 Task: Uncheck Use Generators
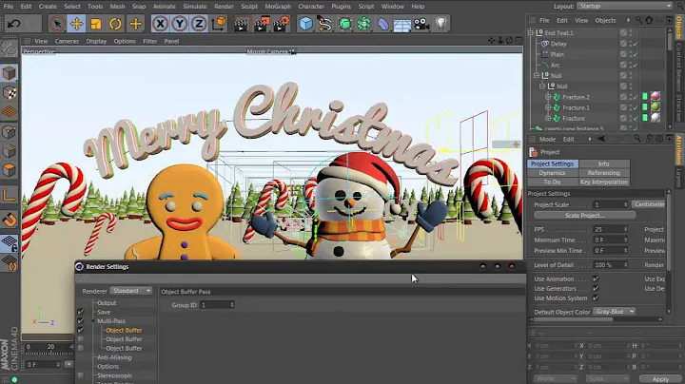tap(596, 288)
